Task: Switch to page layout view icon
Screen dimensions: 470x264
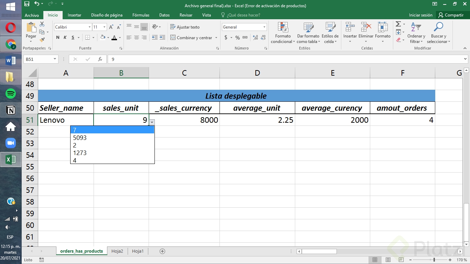Action: pyautogui.click(x=388, y=260)
